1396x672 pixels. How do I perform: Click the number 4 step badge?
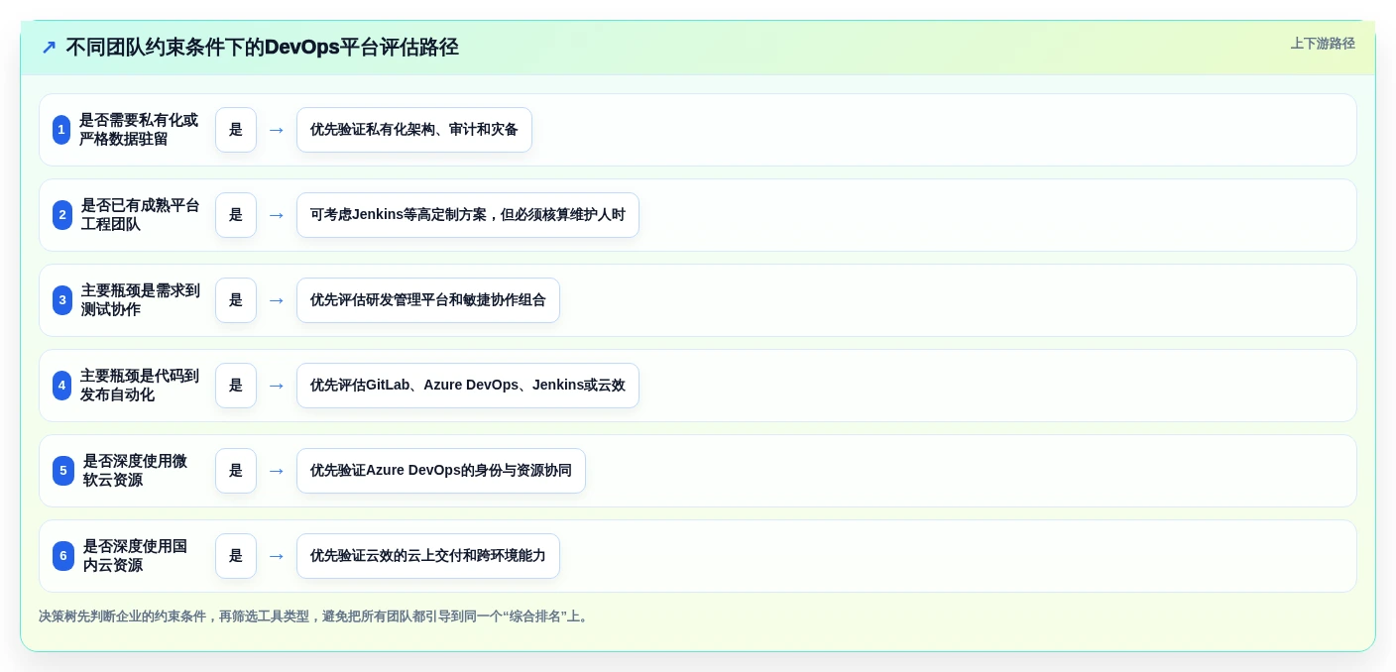tap(61, 386)
